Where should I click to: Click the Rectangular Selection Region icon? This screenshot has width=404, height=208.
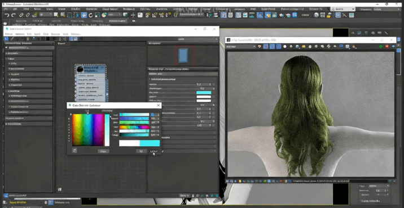click(x=69, y=15)
